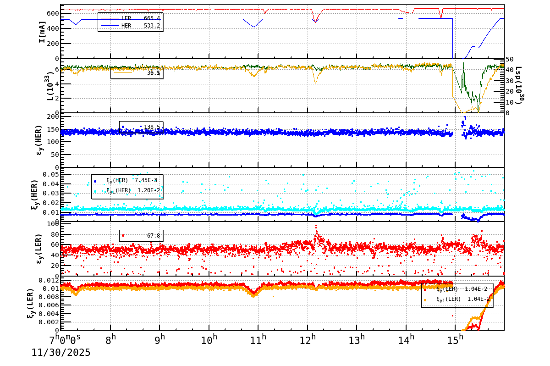Click the luminosity legend box showing 30.5

pyautogui.click(x=137, y=72)
